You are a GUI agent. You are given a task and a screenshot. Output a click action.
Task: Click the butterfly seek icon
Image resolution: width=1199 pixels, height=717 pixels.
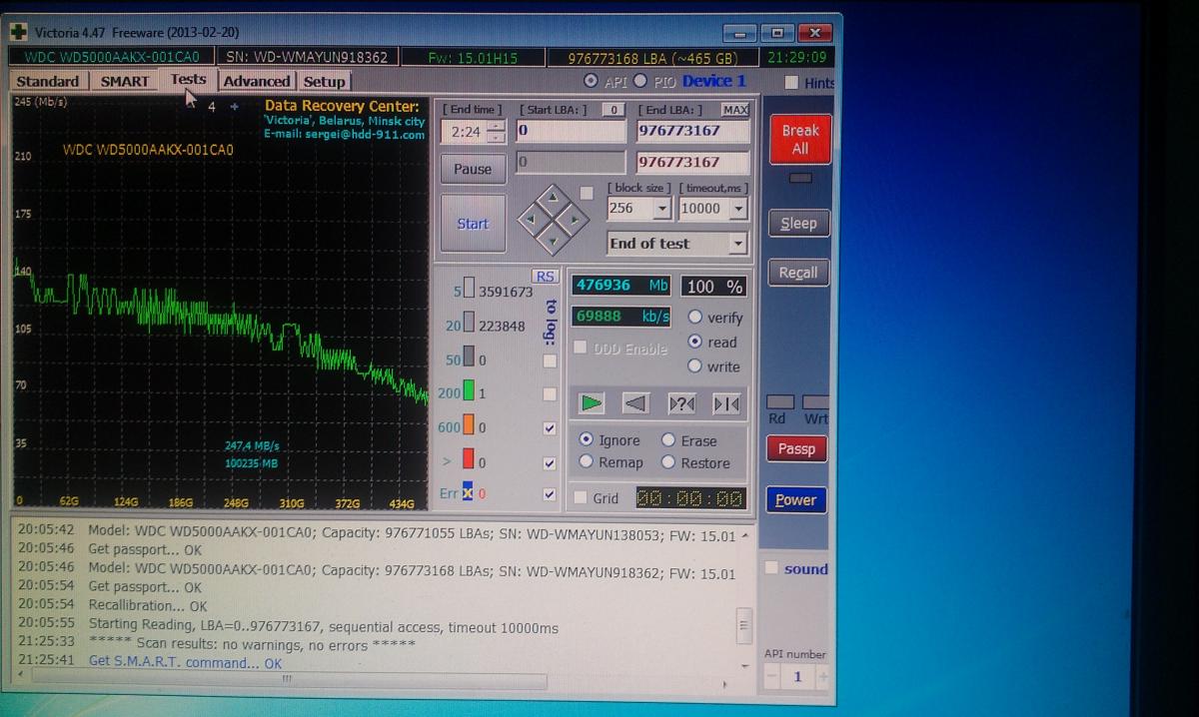[726, 403]
